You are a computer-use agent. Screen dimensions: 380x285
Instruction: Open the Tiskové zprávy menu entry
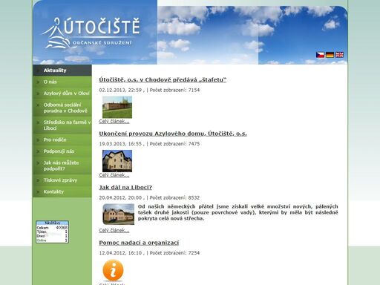62,180
